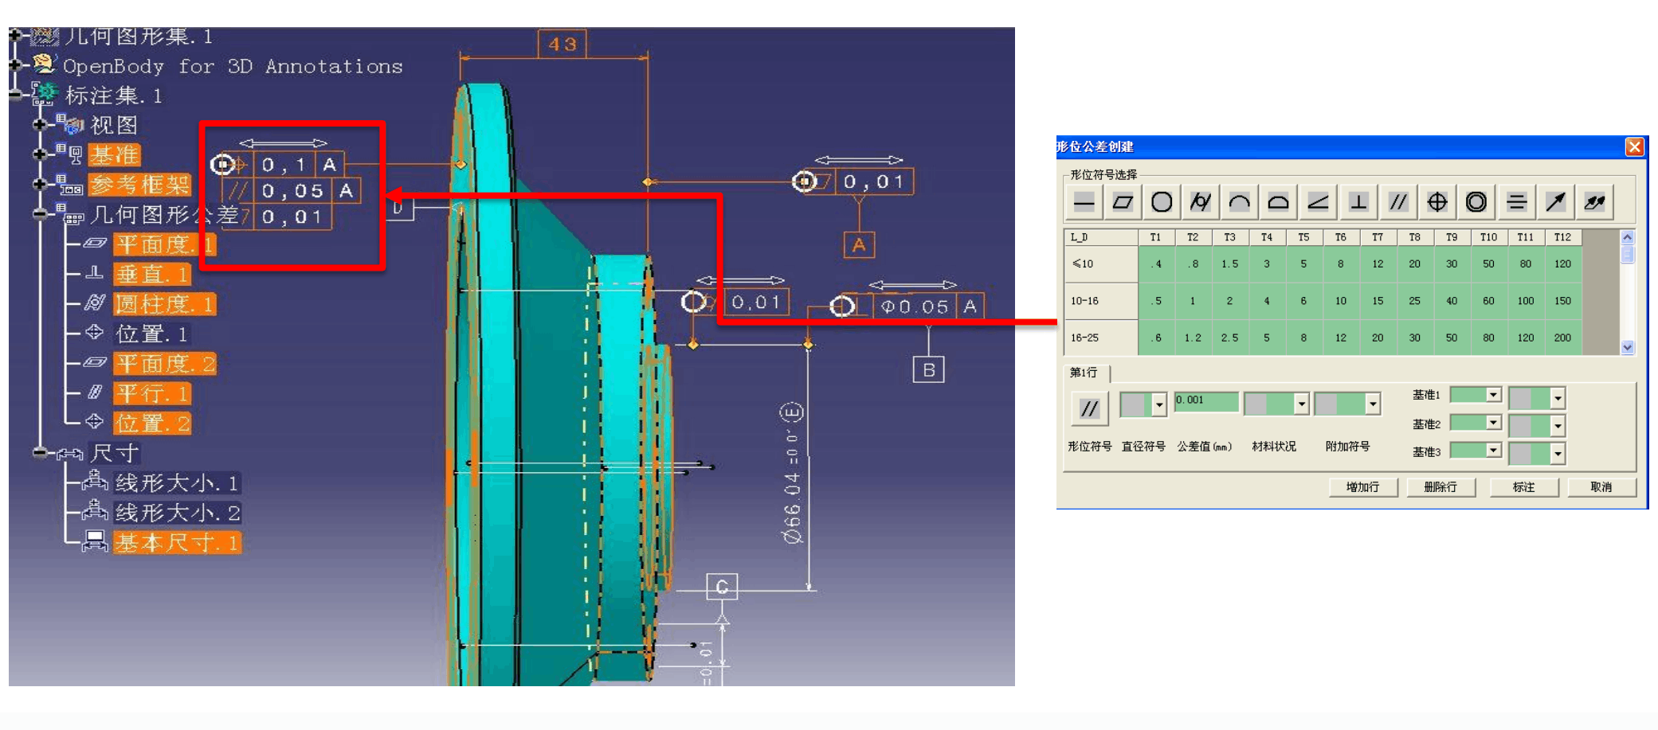Image resolution: width=1658 pixels, height=730 pixels.
Task: Expand the 参考框架 tree node
Action: pyautogui.click(x=40, y=185)
